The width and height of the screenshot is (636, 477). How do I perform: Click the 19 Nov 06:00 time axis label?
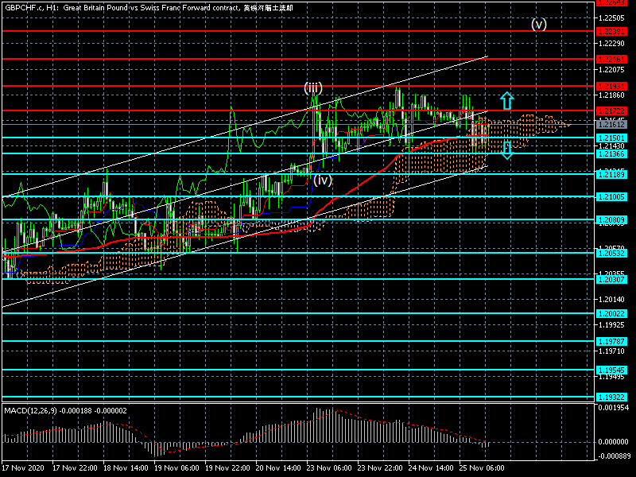[176, 467]
